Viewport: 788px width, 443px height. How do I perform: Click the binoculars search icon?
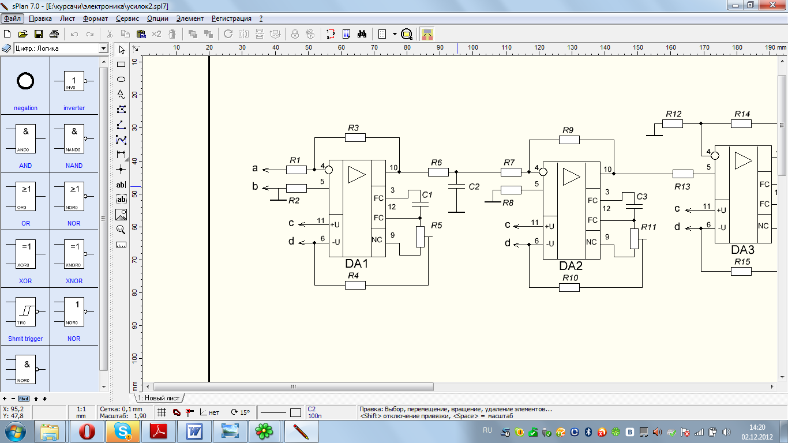pyautogui.click(x=362, y=33)
